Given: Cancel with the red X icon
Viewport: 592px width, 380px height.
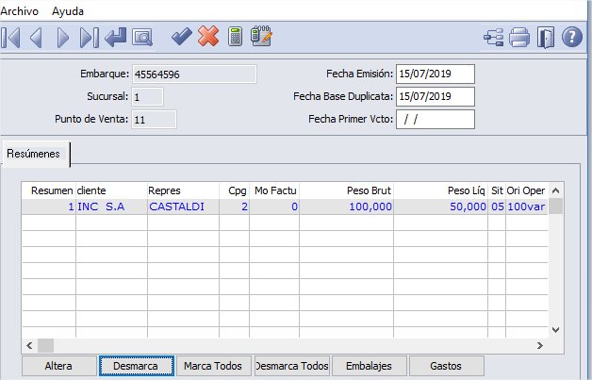Looking at the screenshot, I should 208,36.
